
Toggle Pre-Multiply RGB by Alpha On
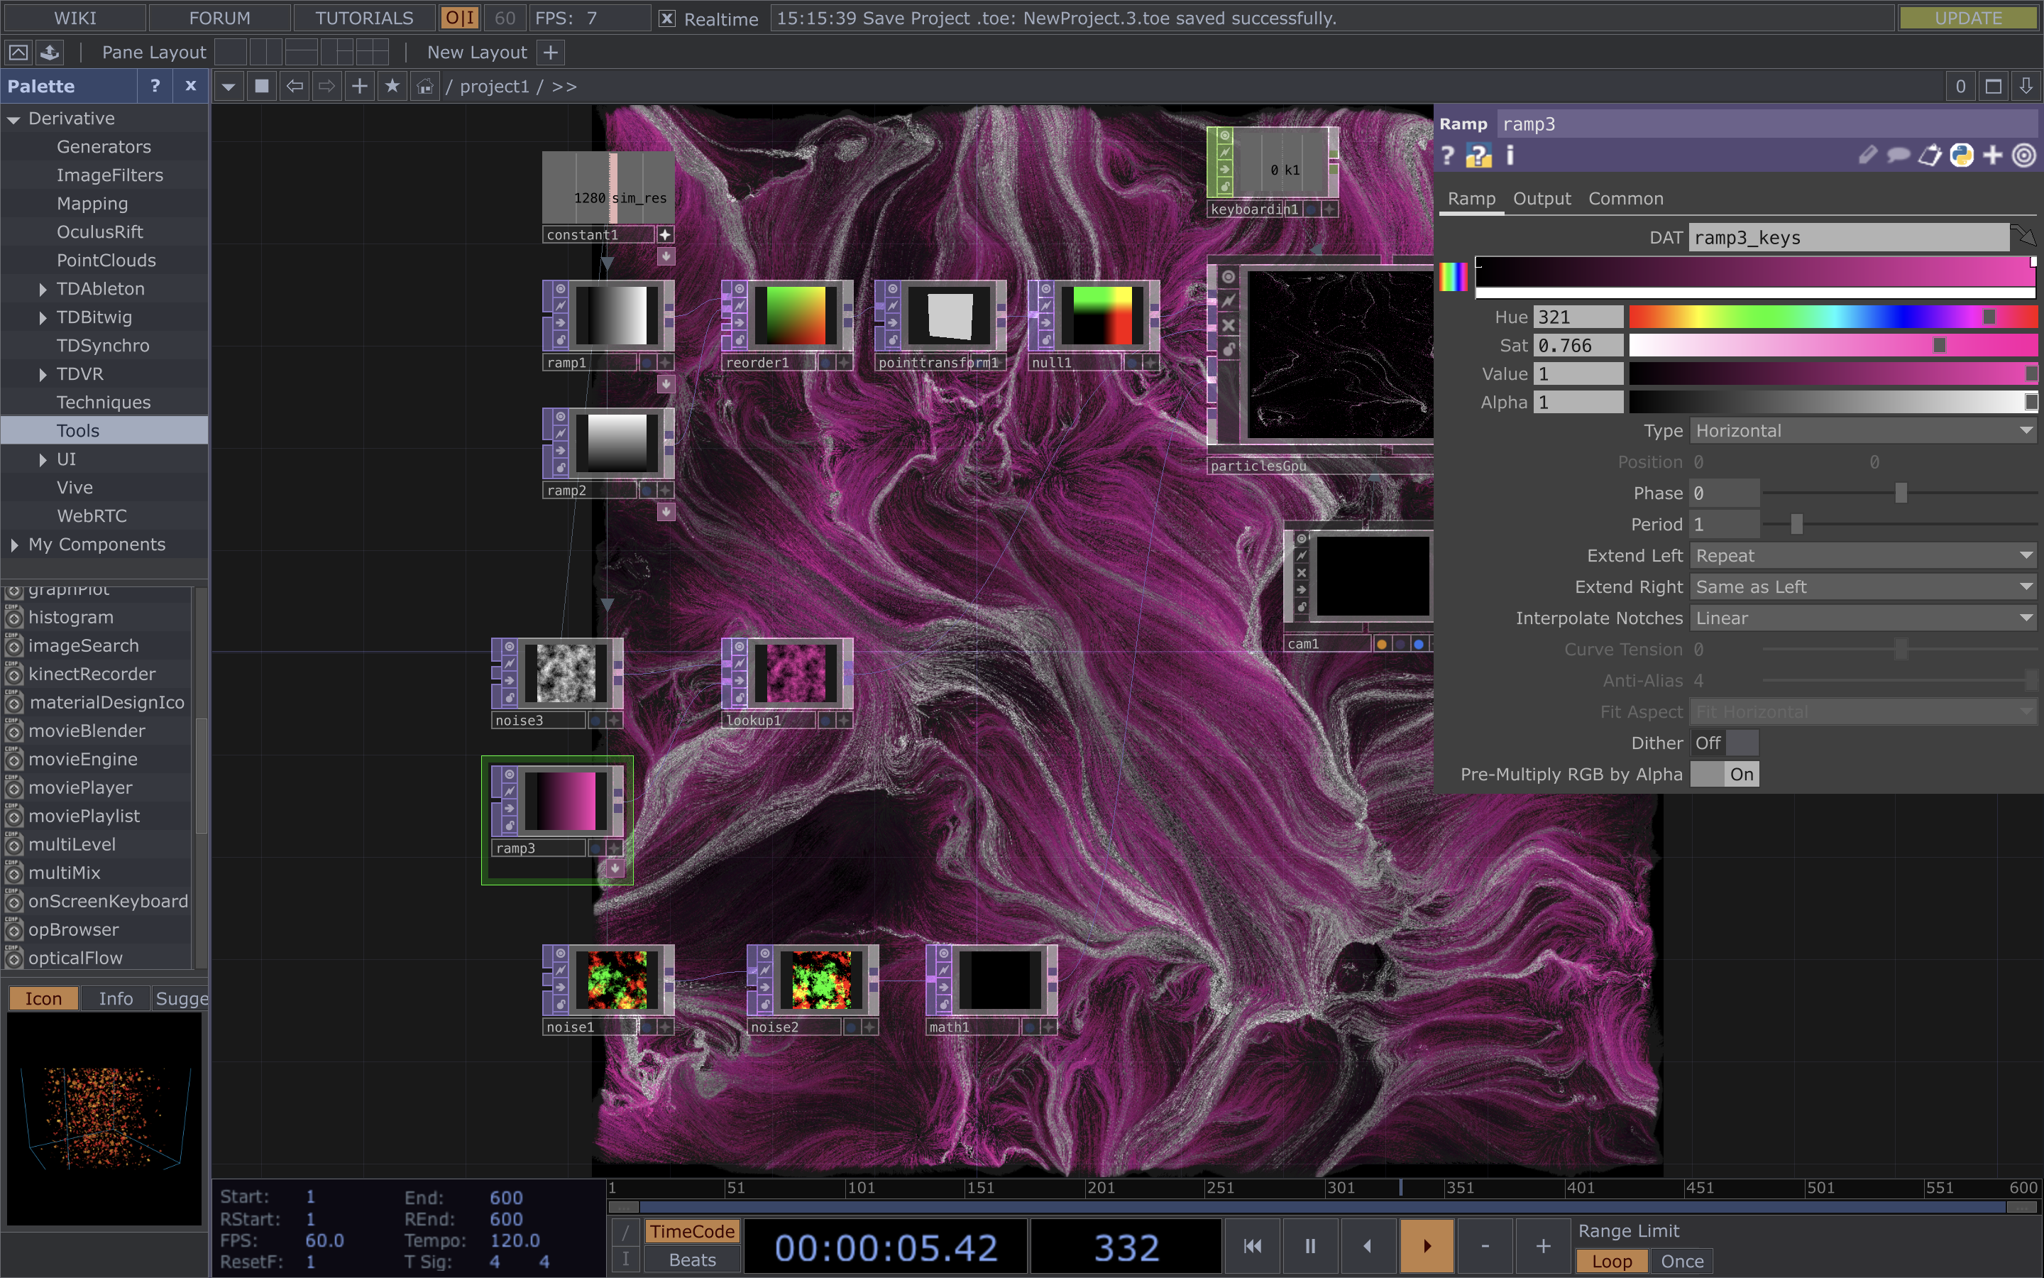[x=1725, y=774]
